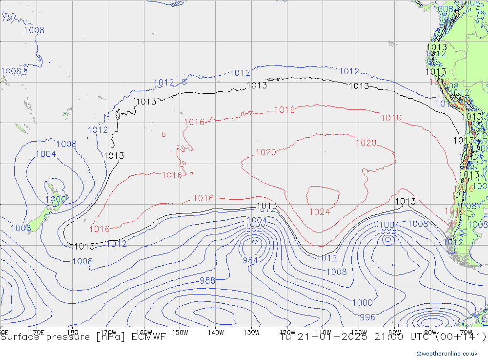The width and height of the screenshot is (488, 358).
Task: Click the 150W longitude label
Action: coord(180,332)
